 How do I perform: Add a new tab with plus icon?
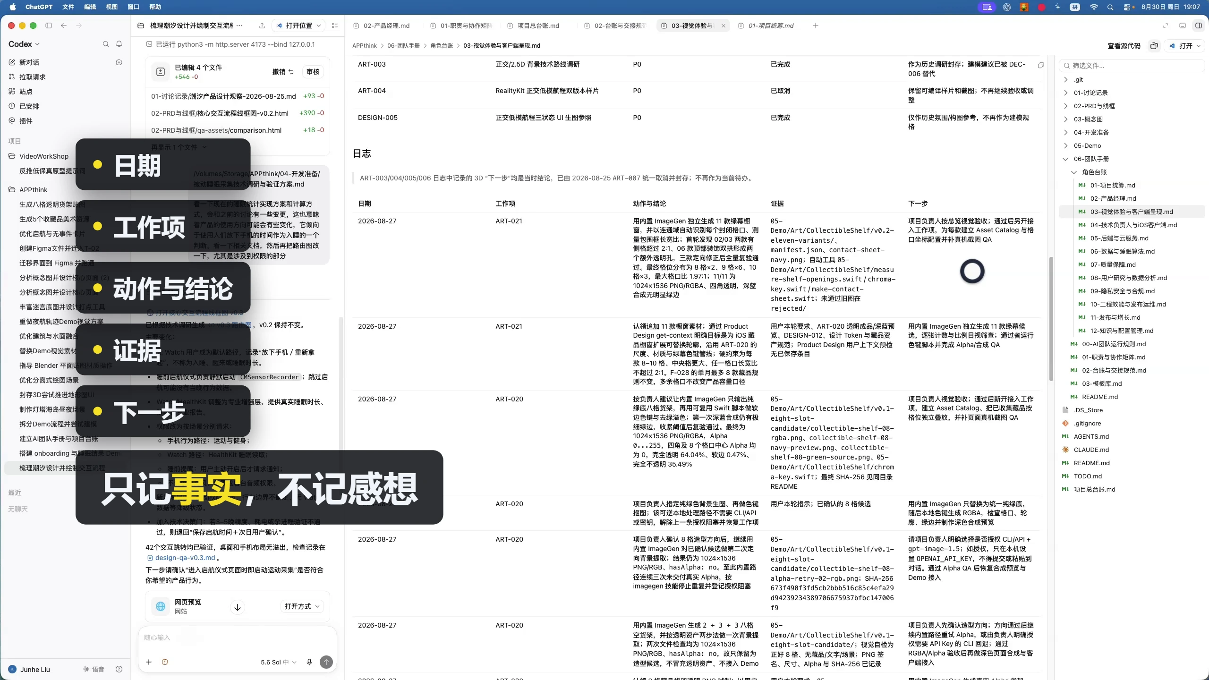click(816, 25)
